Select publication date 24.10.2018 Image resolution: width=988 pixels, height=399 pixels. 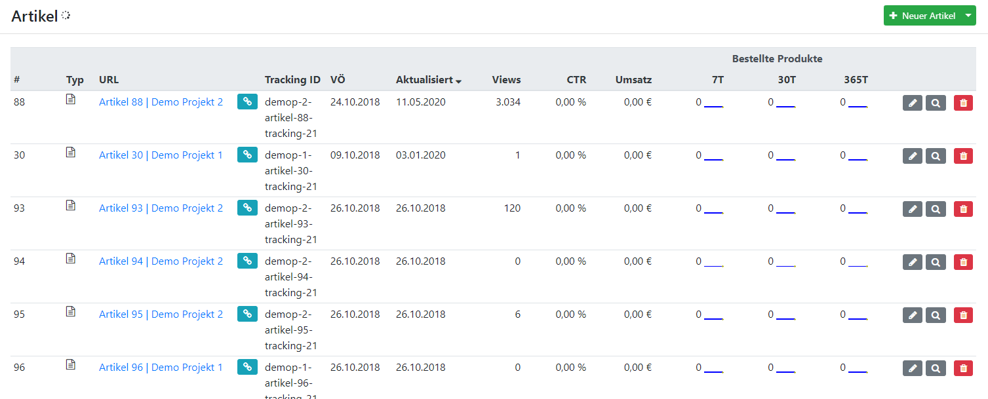tap(355, 102)
